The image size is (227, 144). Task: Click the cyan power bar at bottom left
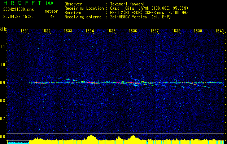click(x=18, y=143)
